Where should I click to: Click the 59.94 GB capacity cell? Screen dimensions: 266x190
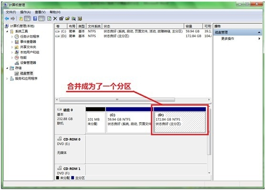click(x=193, y=31)
